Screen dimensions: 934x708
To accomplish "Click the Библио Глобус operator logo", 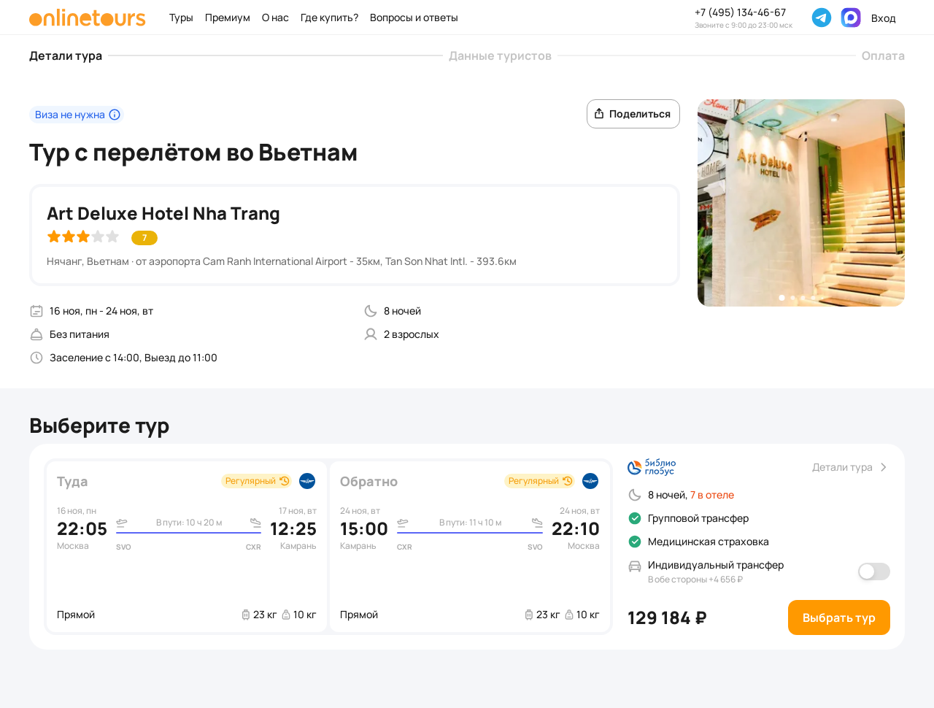I will click(x=652, y=467).
